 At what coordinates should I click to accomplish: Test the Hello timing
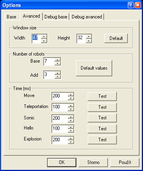point(102,129)
